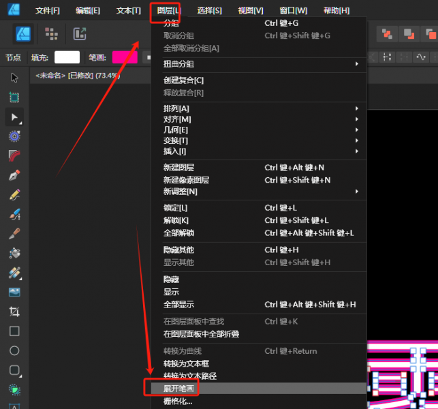Select the Corner tool
This screenshot has width=438, height=409.
click(x=14, y=155)
